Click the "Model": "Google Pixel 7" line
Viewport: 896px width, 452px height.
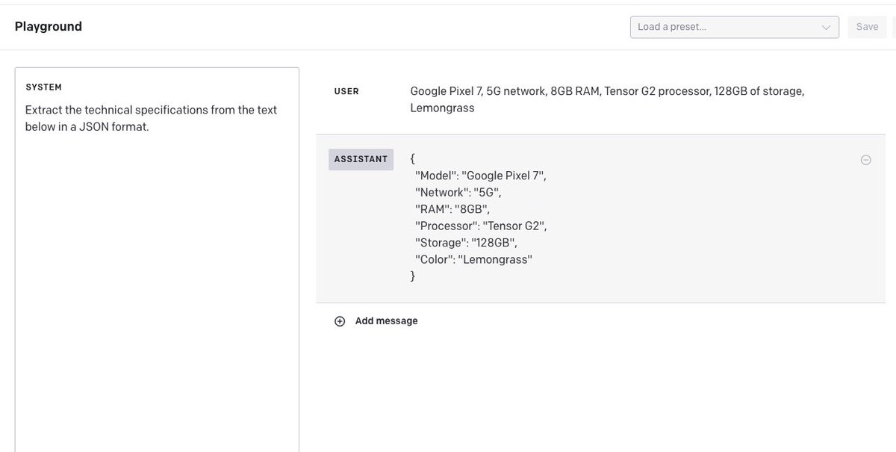coord(481,176)
